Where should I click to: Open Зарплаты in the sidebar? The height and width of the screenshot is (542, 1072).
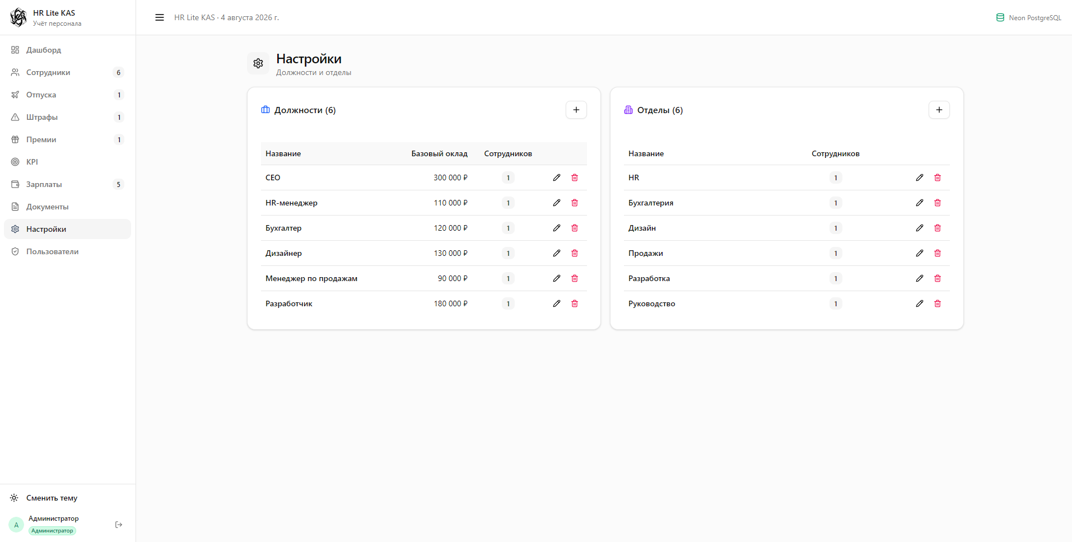point(67,184)
